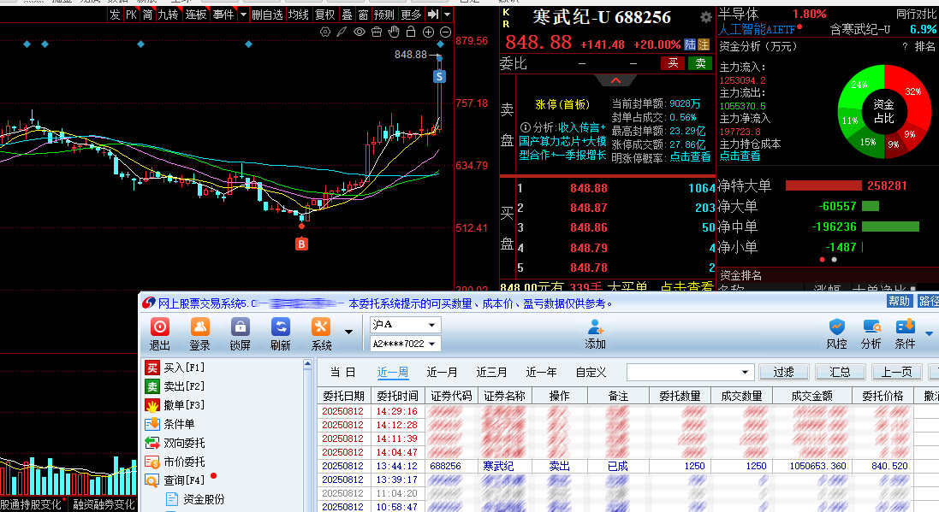This screenshot has height=512, width=939.
Task: Click the PK compare button
Action: coord(131,15)
